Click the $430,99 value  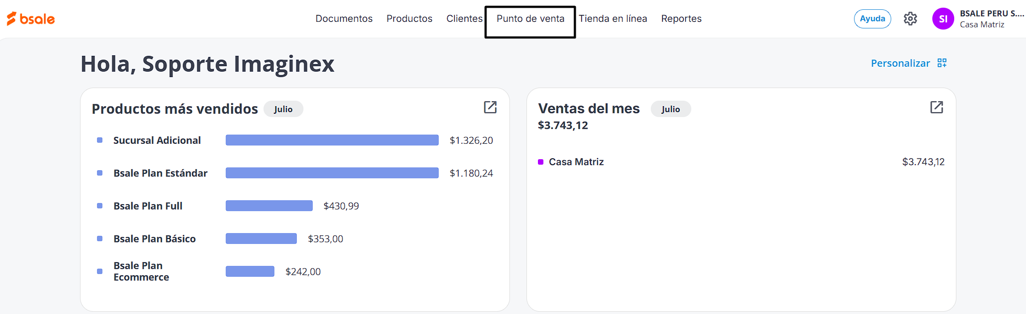click(x=341, y=206)
